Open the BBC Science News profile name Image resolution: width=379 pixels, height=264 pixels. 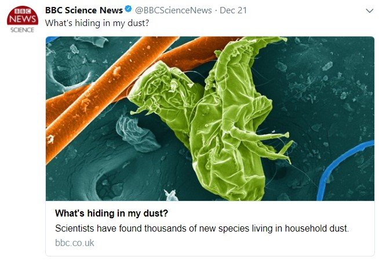83,10
